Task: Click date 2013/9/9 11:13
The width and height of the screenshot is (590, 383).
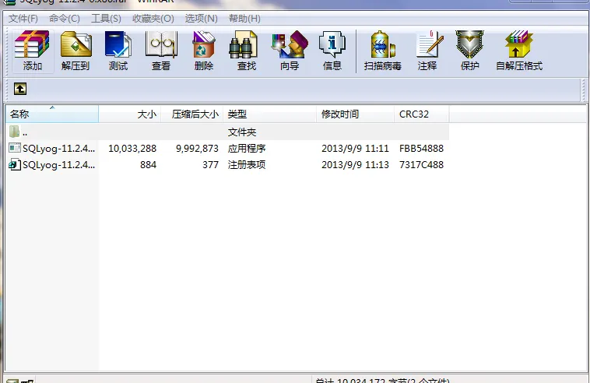Action: 355,165
